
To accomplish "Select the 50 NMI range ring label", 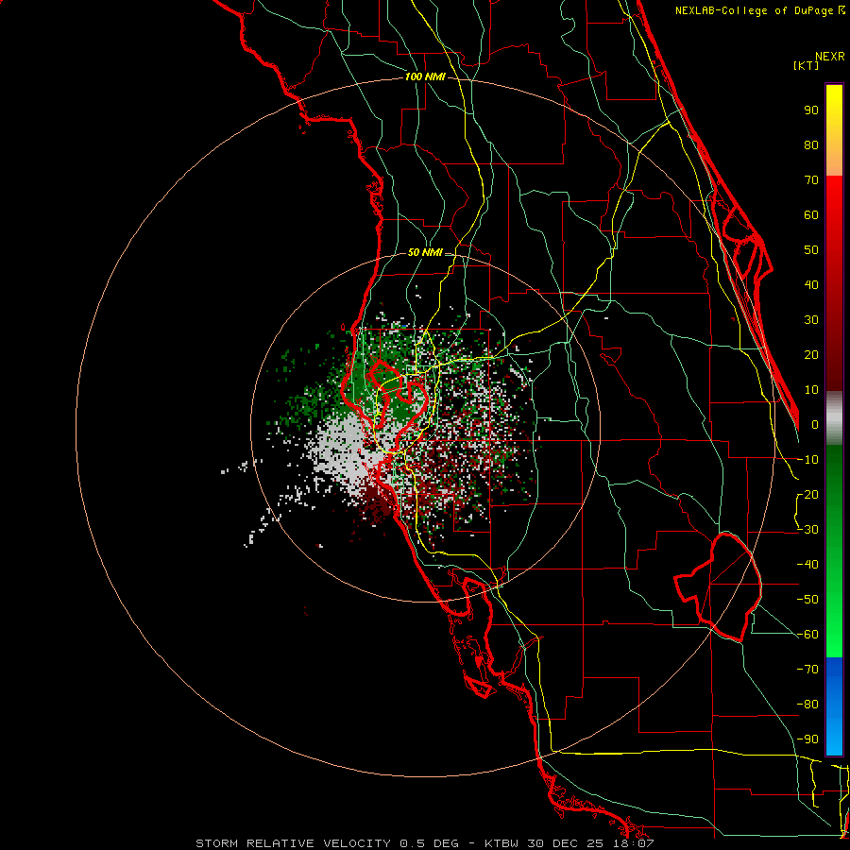I will click(x=425, y=252).
